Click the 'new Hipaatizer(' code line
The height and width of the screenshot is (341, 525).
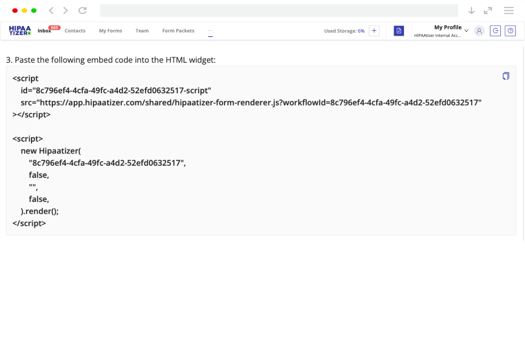click(x=51, y=151)
